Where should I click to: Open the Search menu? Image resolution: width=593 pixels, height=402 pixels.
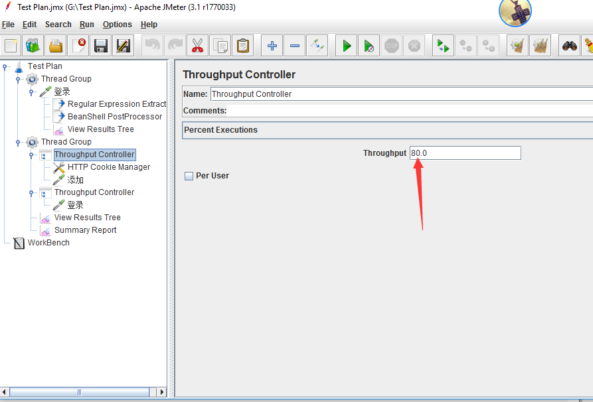pos(58,25)
